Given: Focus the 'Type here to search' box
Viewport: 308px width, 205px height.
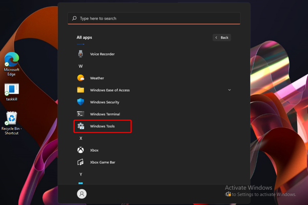Looking at the screenshot, I should 154,18.
